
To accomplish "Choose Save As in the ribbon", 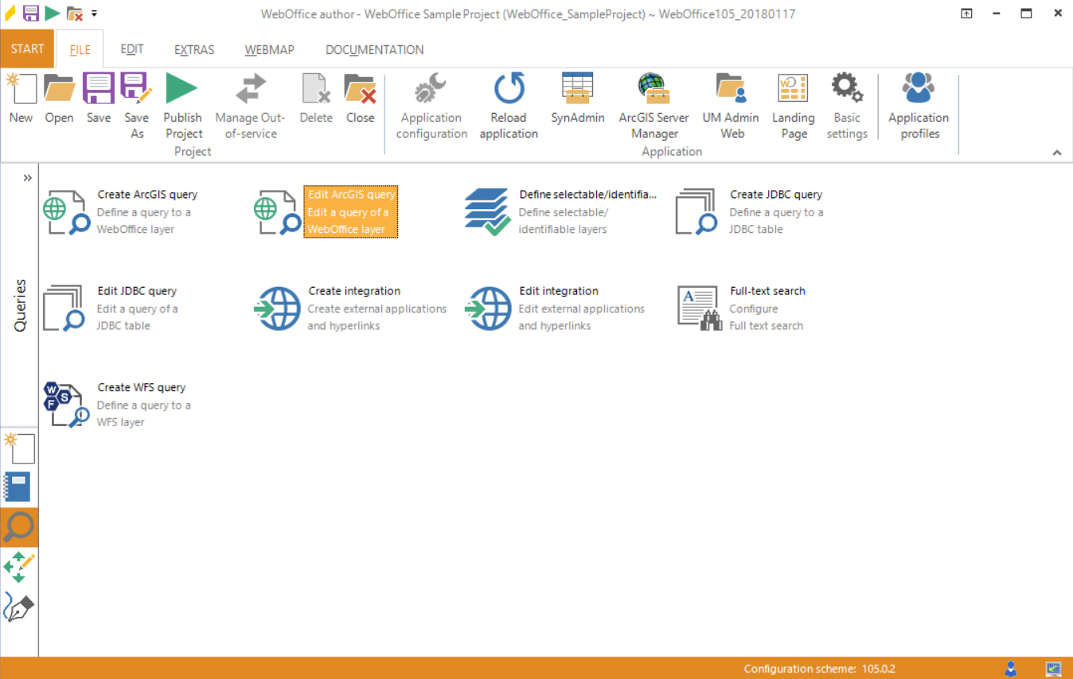I will (x=136, y=88).
